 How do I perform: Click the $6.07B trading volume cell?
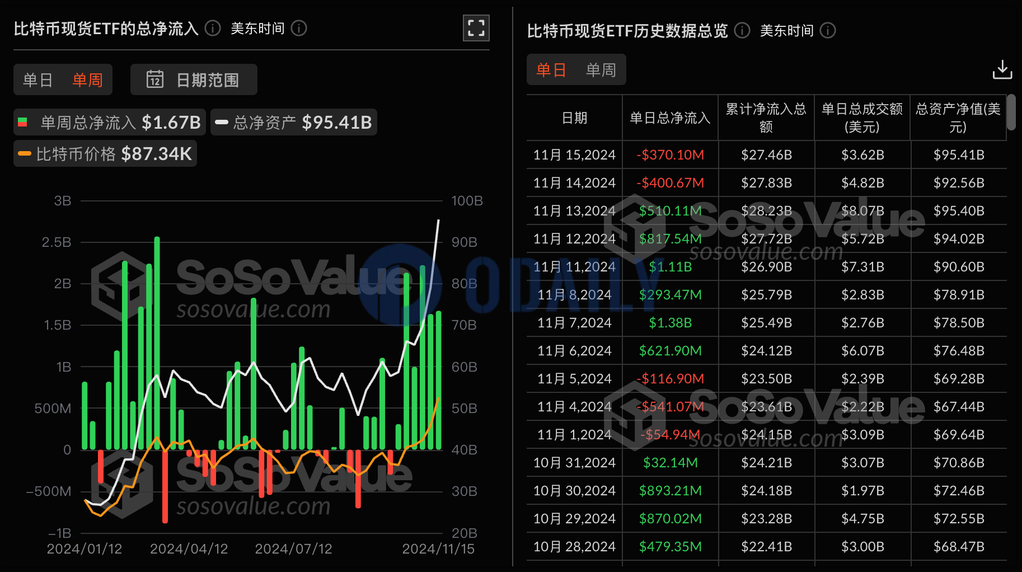pos(862,350)
